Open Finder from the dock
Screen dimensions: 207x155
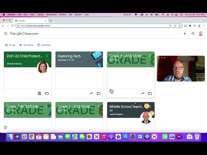pos(10,137)
